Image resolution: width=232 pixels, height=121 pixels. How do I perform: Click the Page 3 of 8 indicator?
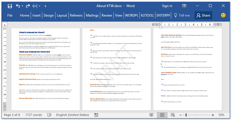(x=12, y=115)
